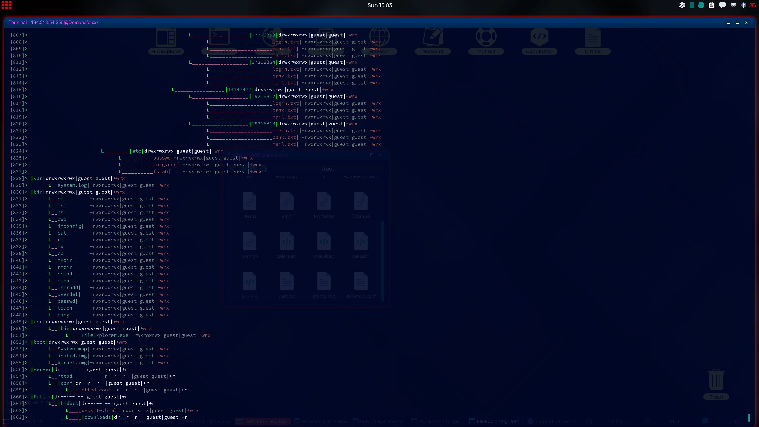Click the Wi-Fi network icon
This screenshot has height=427, width=759.
point(733,5)
